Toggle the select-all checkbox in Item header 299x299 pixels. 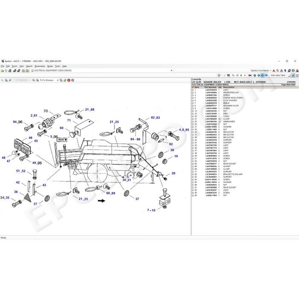193,87
